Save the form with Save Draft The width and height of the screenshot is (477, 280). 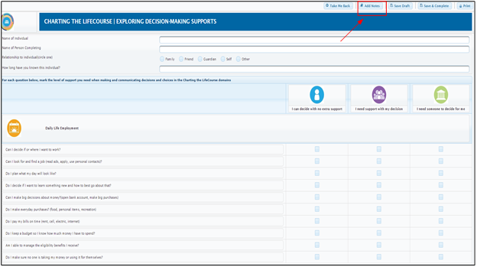point(400,6)
